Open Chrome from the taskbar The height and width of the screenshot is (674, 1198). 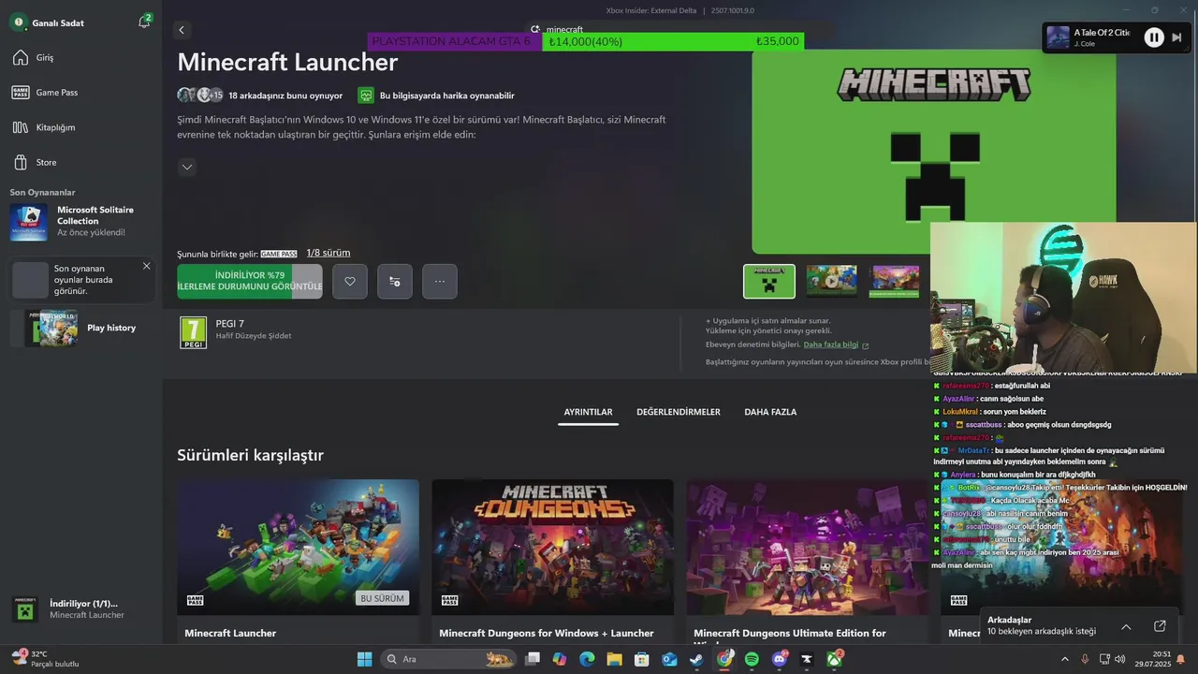[724, 659]
